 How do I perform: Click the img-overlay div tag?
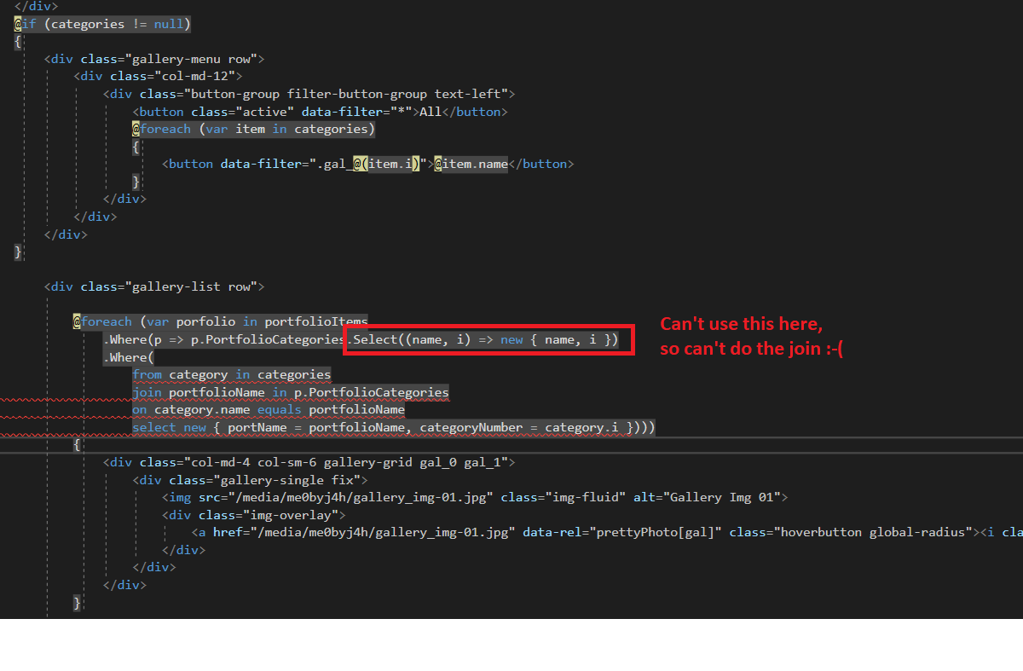[x=253, y=515]
